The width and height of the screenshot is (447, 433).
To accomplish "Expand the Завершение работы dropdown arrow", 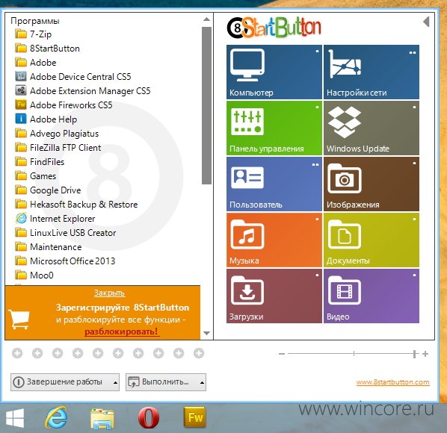I will click(115, 382).
